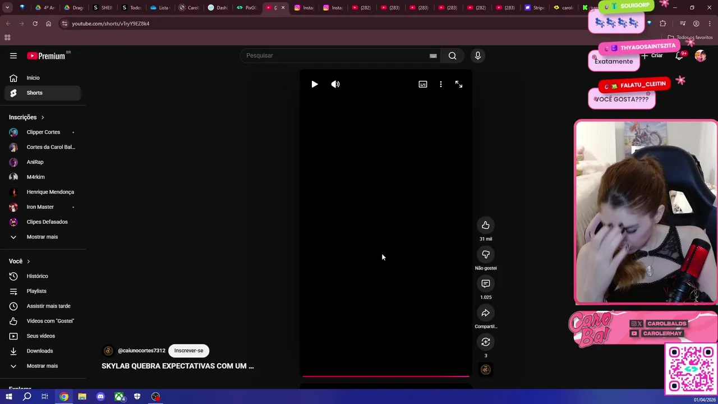
Task: Subscribe with the Inscrever-se button
Action: pos(188,351)
